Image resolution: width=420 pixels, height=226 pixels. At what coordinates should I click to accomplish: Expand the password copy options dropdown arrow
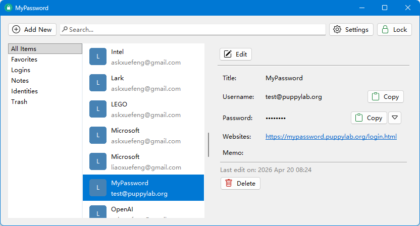(396, 118)
